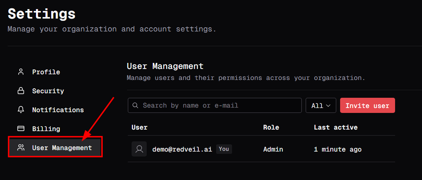Click the avatar icon beside demo@redveil.ai

(139, 149)
